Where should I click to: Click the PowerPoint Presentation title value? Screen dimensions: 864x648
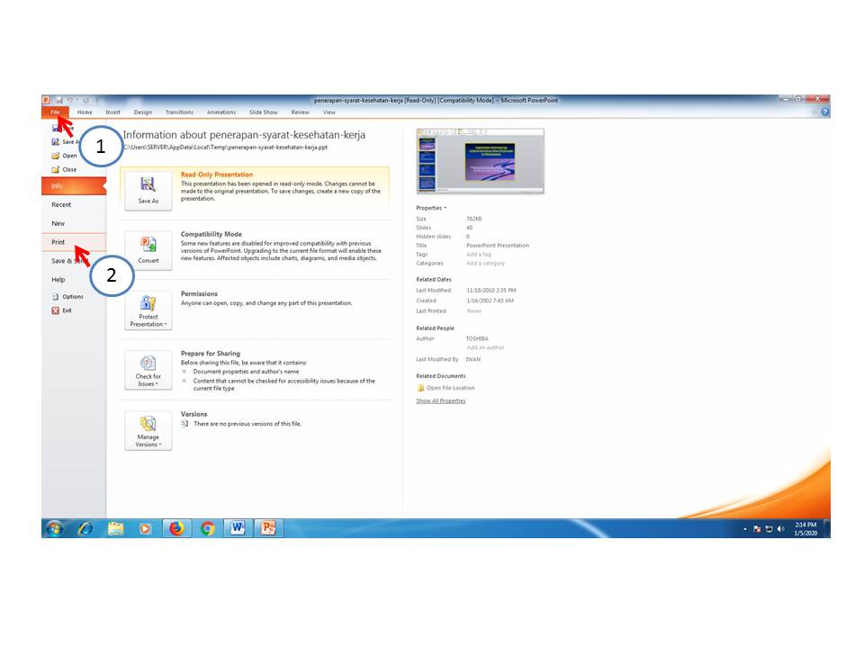click(x=498, y=246)
